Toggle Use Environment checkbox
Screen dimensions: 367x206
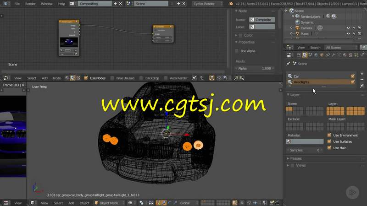329,135
